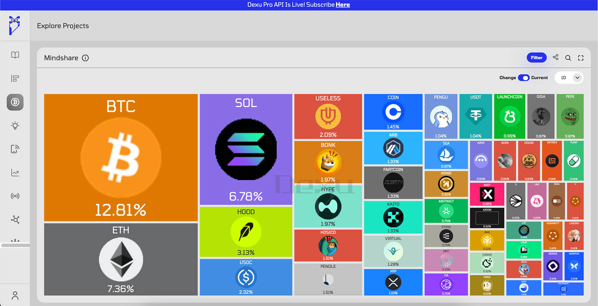Open the document feed icon in sidebar
This screenshot has height=306, width=598.
tap(15, 149)
